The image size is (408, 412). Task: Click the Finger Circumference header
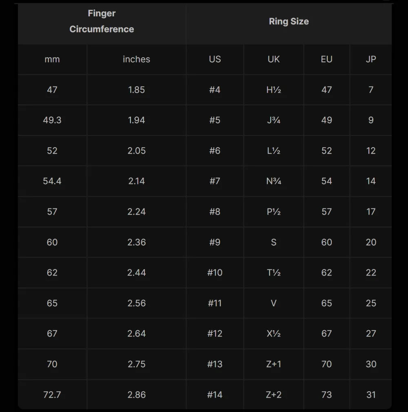(x=102, y=21)
